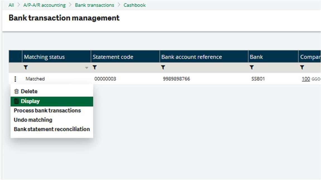
Task: Select the Bank account reference column header
Action: pos(192,57)
